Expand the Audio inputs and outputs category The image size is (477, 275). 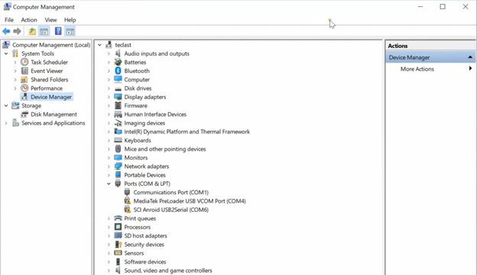[109, 53]
